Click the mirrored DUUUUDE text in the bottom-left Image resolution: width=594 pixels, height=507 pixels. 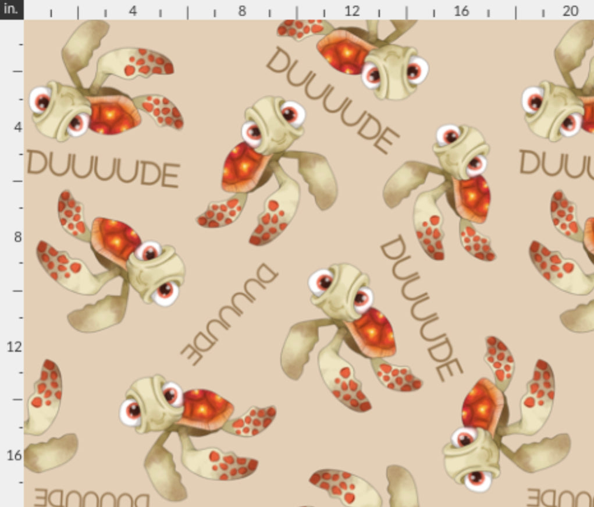(x=91, y=498)
